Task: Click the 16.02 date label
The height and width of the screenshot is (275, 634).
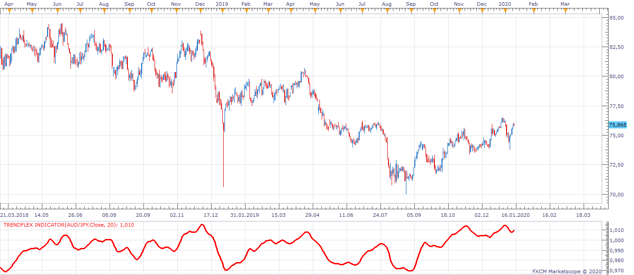Action: point(549,215)
